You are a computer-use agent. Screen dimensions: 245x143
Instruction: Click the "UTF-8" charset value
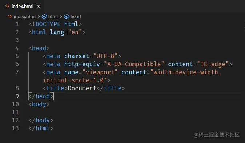tap(105, 56)
